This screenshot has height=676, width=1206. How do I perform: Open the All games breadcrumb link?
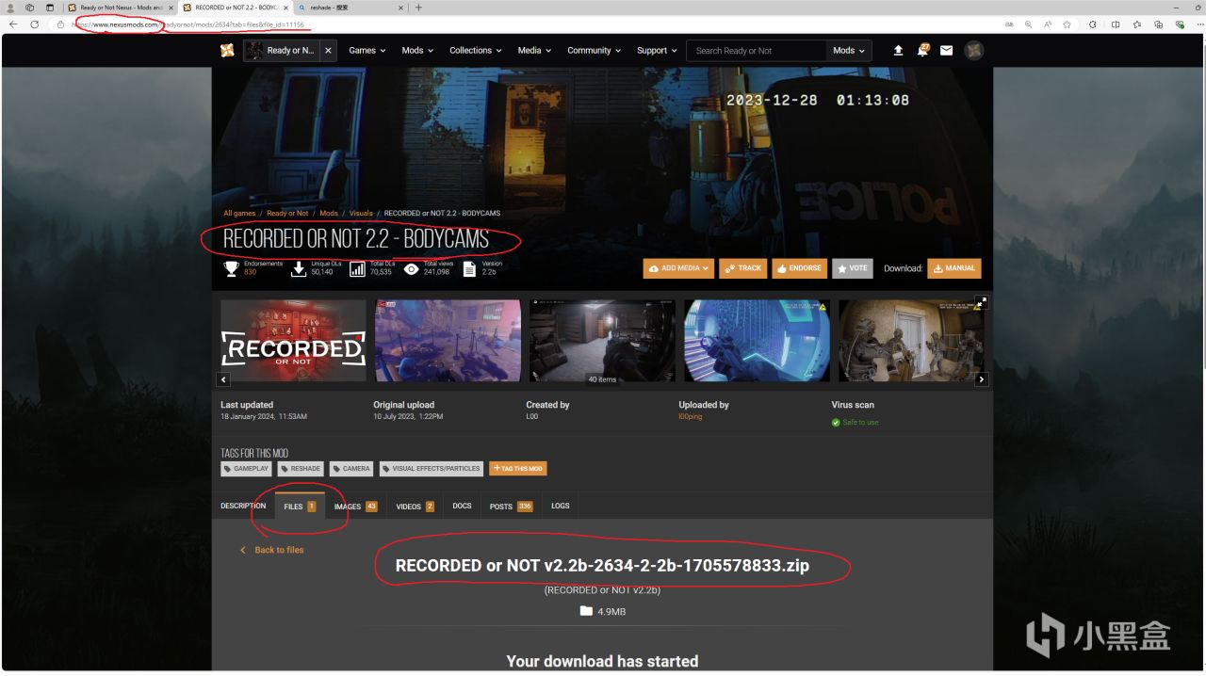[239, 214]
